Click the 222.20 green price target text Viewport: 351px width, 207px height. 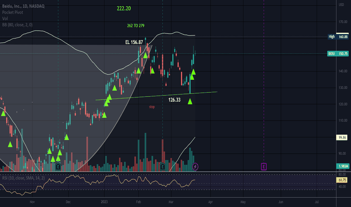pos(124,9)
